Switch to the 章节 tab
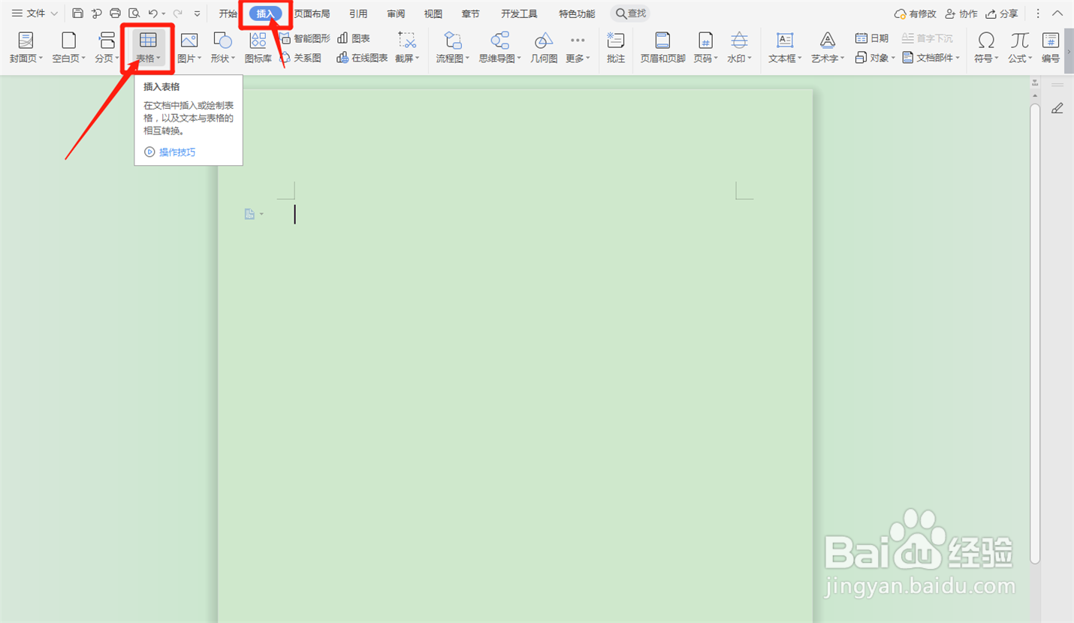 pyautogui.click(x=471, y=14)
